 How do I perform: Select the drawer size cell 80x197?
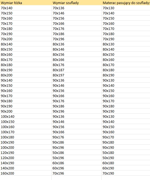(x=77, y=75)
